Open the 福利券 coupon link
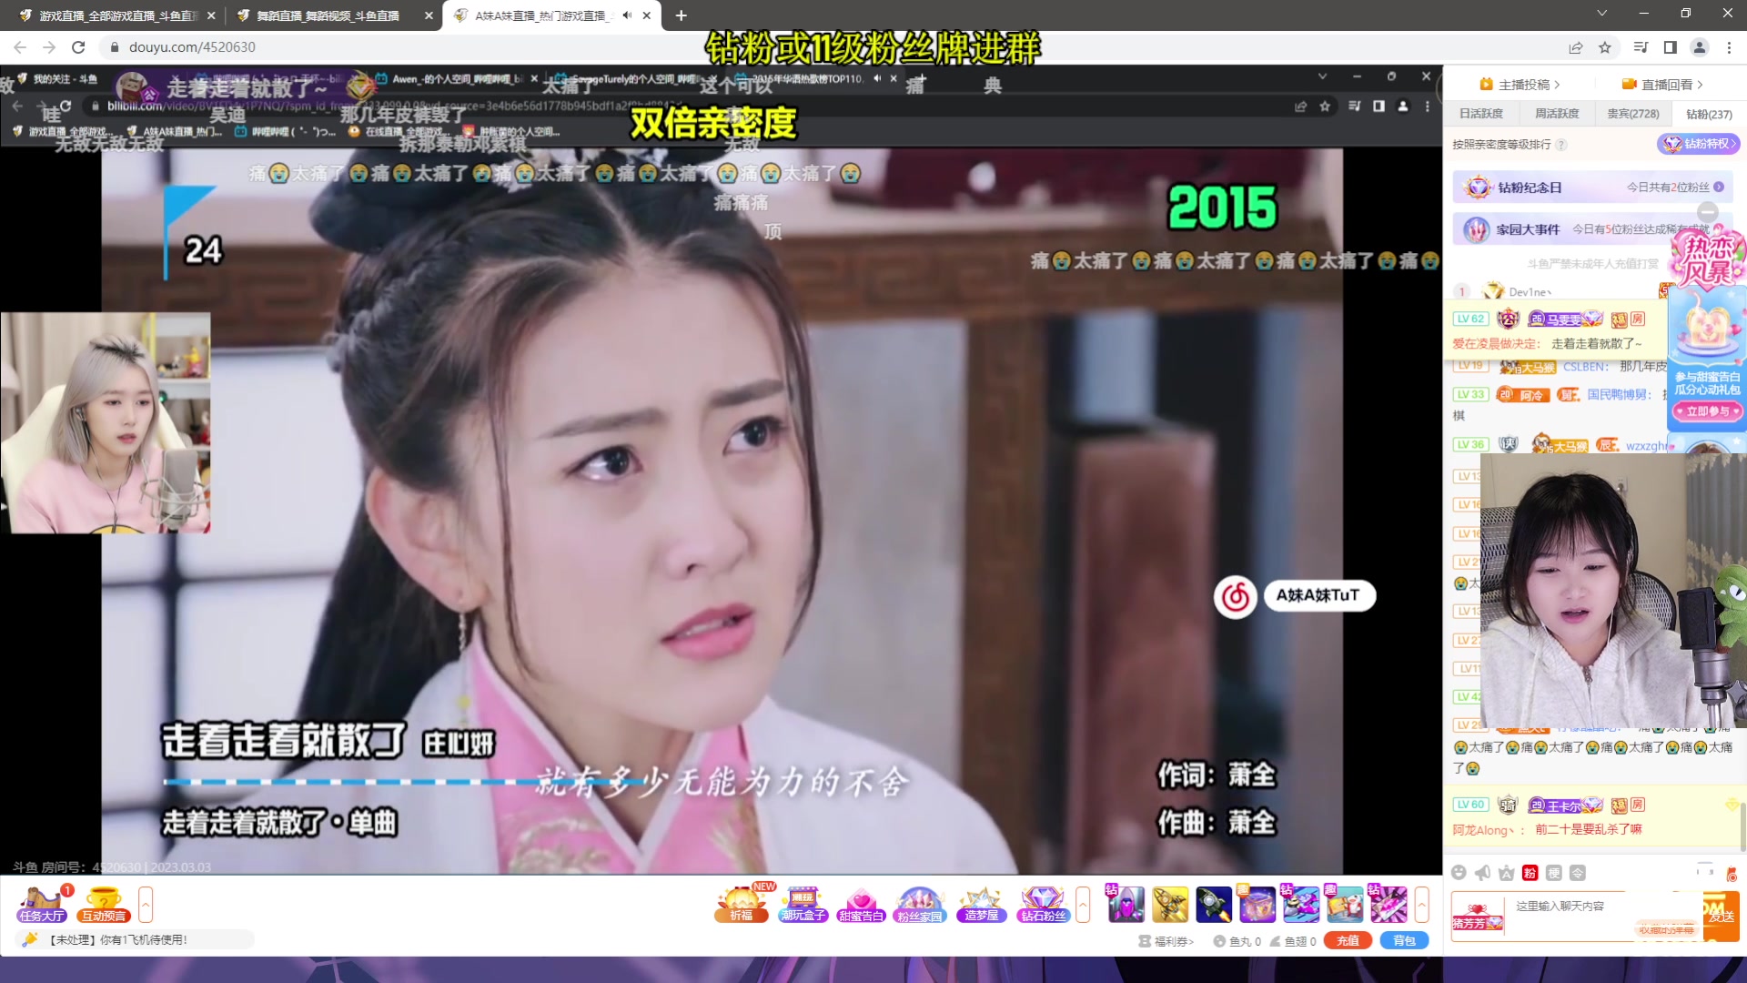1747x983 pixels. tap(1166, 941)
